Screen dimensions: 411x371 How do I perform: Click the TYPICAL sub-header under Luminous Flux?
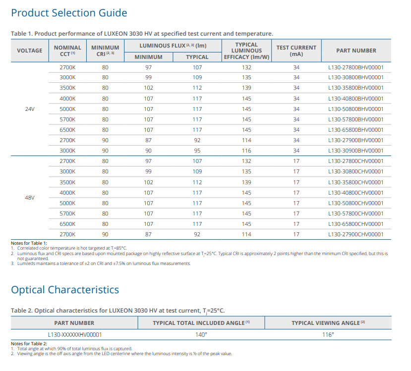coord(197,57)
